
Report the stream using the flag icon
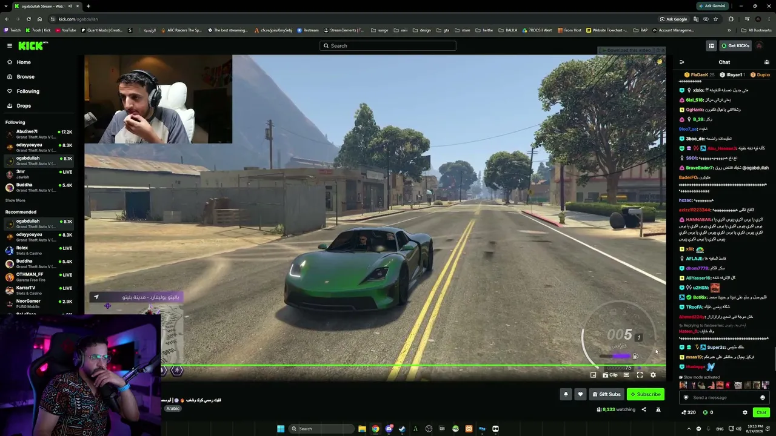pyautogui.click(x=658, y=409)
